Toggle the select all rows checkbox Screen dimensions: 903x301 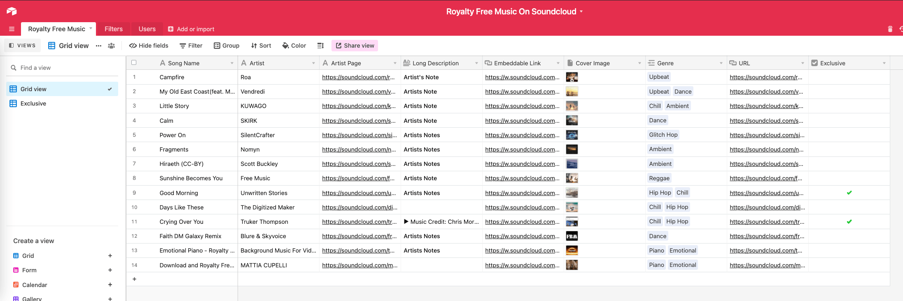(134, 63)
